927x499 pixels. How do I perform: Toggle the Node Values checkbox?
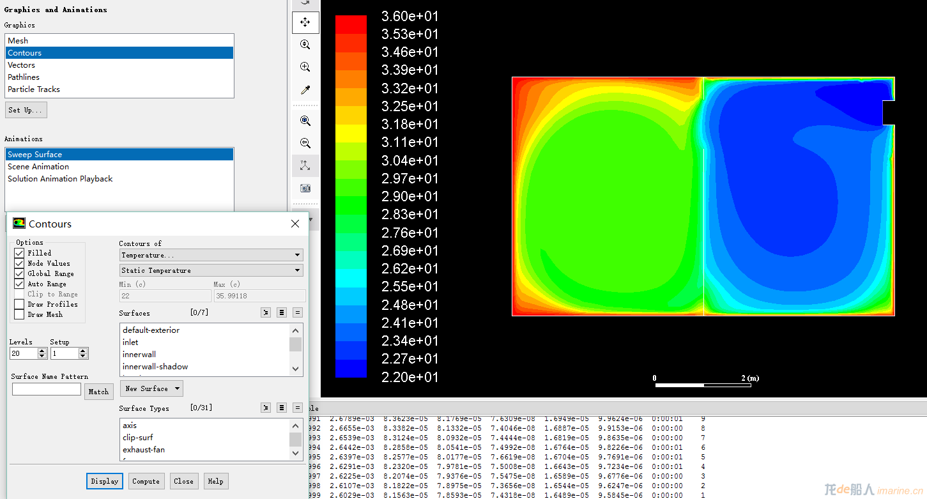pos(19,263)
